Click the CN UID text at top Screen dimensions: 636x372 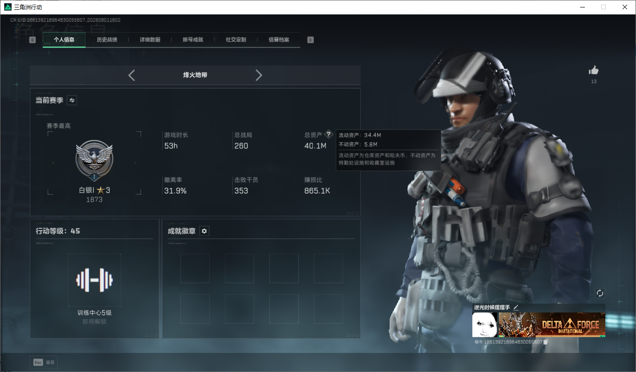pos(66,20)
